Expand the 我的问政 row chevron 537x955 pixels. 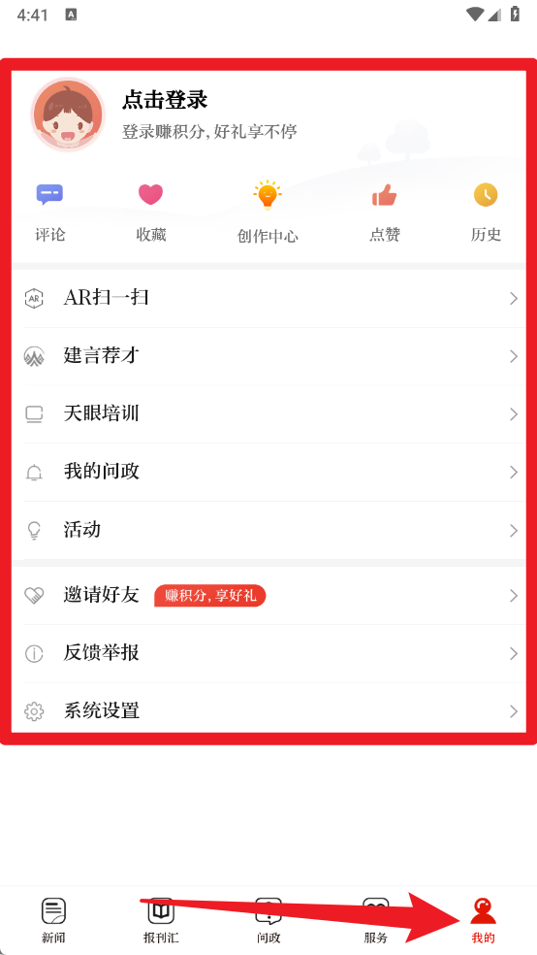coord(514,472)
